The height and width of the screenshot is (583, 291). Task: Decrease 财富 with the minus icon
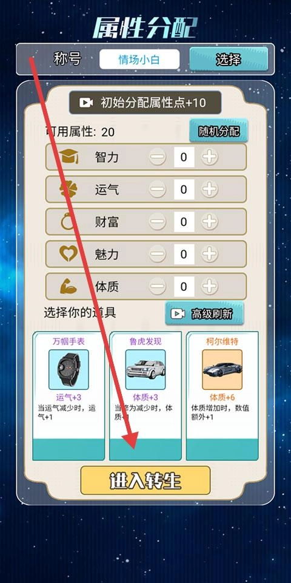click(158, 222)
